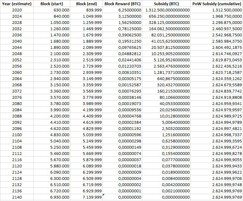Click subsidy cell 320,4327000000
Viewport: 243px width, 201px height.
166,85
